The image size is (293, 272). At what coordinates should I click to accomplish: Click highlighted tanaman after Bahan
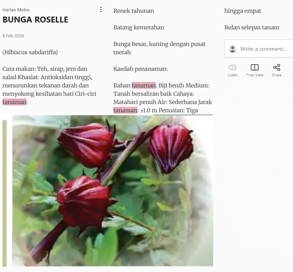144,85
